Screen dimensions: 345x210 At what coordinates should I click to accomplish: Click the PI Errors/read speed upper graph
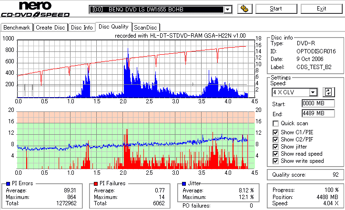[x=136, y=69]
